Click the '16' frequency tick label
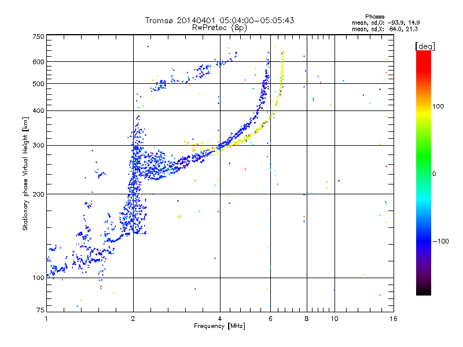This screenshot has height=347, width=463. click(x=394, y=319)
